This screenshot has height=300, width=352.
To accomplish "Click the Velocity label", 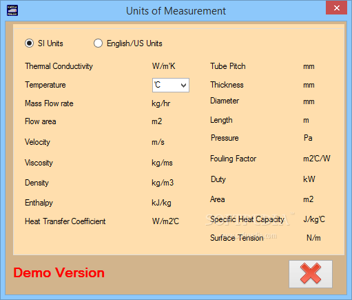I will (37, 142).
